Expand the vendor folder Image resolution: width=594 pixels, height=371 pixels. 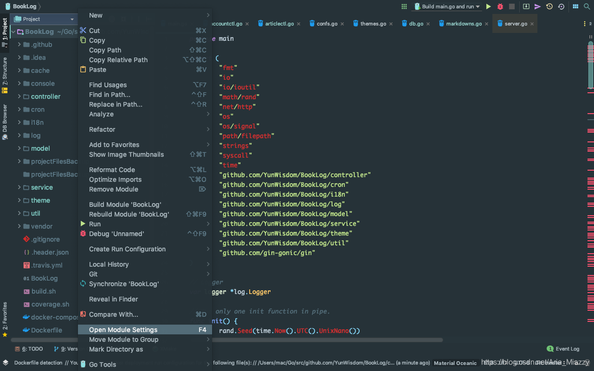coord(19,226)
